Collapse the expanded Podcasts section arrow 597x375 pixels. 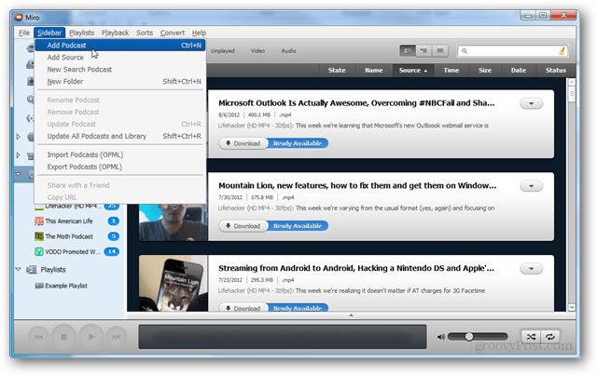pos(18,174)
